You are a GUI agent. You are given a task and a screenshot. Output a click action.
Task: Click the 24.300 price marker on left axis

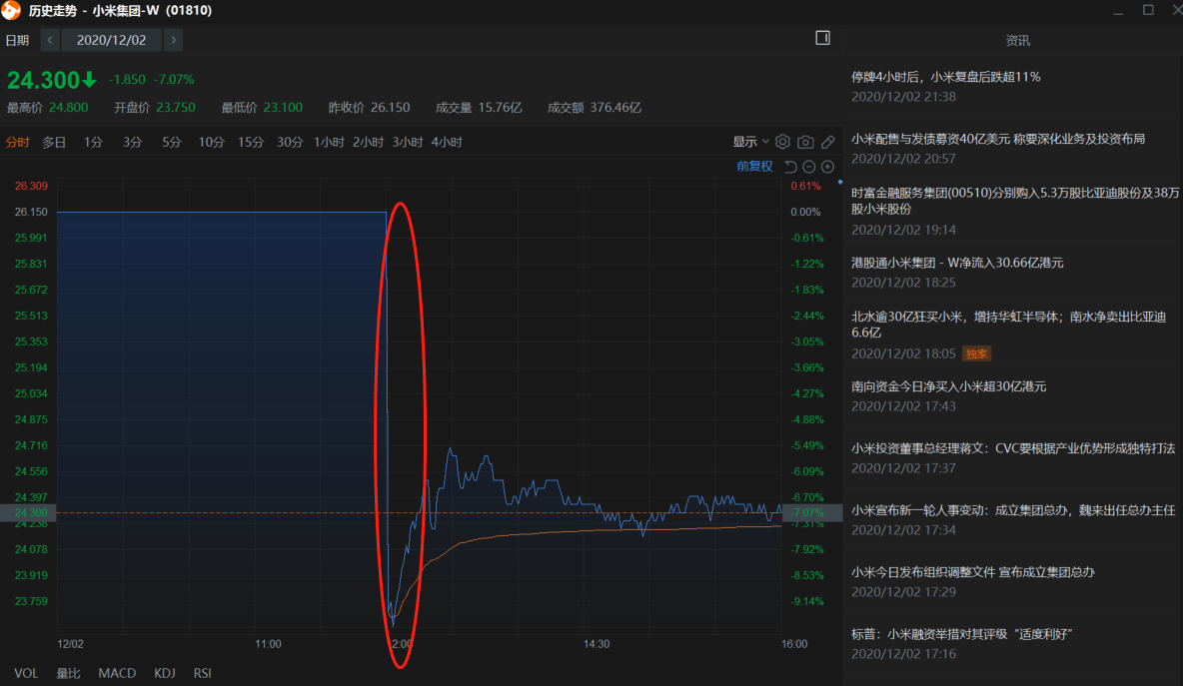[30, 512]
